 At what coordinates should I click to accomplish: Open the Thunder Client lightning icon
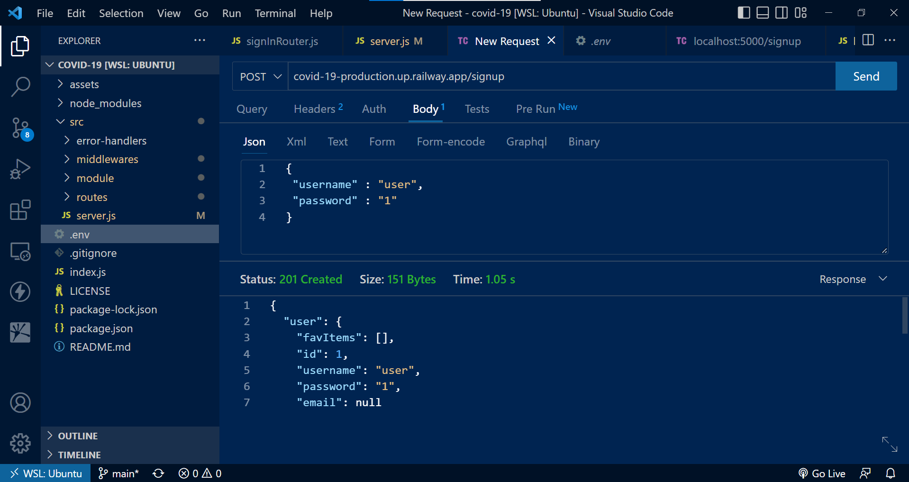[20, 291]
